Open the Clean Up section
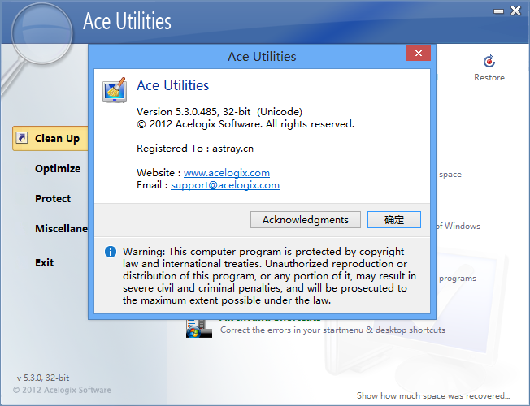530x406 pixels. pos(50,138)
